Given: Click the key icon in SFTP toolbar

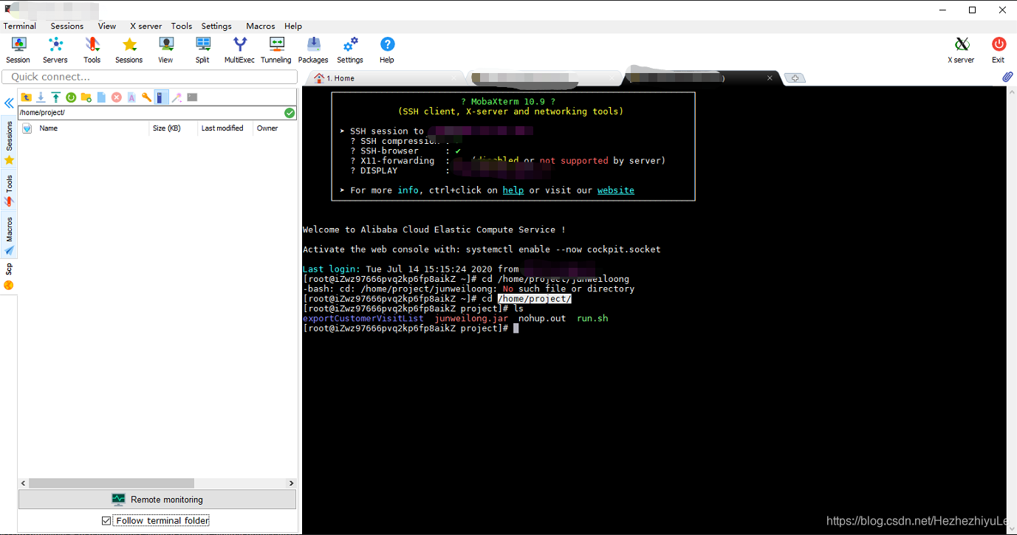Looking at the screenshot, I should tap(147, 97).
